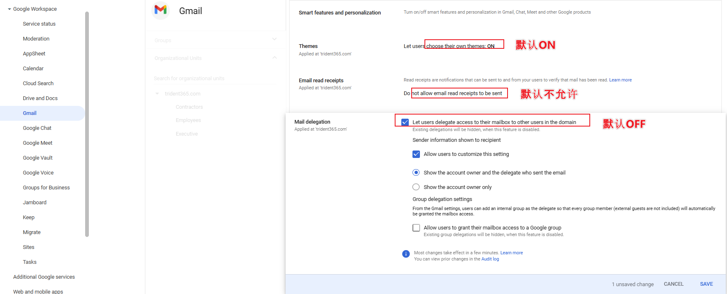Toggle Allow users to customize this setting

coord(416,154)
